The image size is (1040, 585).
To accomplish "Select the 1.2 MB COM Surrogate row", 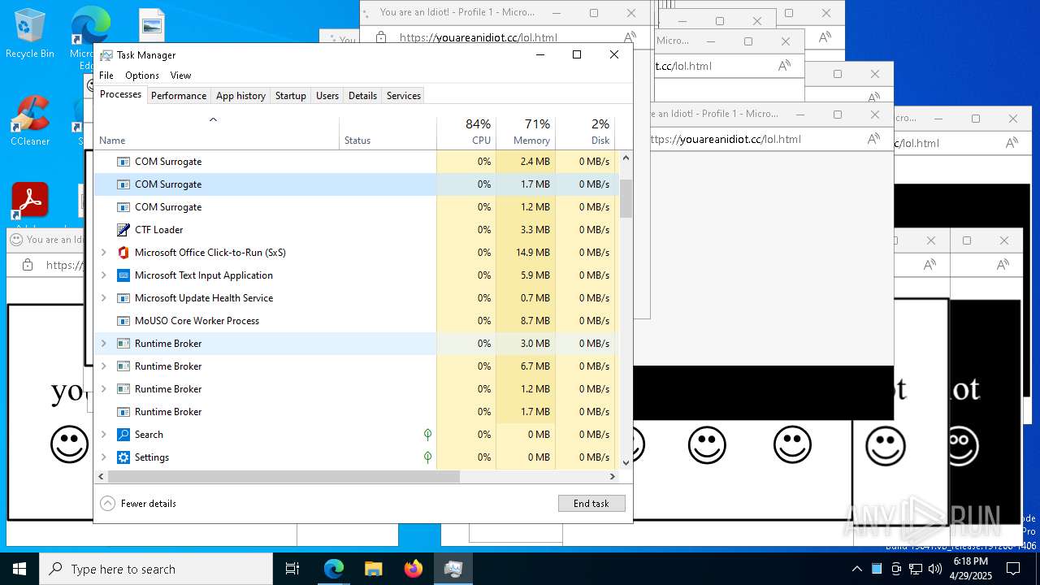I will [356, 207].
